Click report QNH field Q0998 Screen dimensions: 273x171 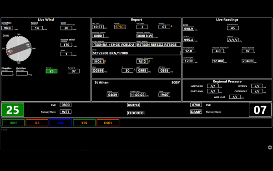tap(98, 70)
